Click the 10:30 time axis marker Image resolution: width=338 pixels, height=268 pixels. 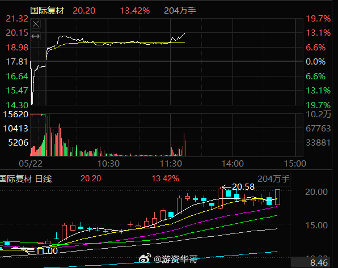point(108,164)
